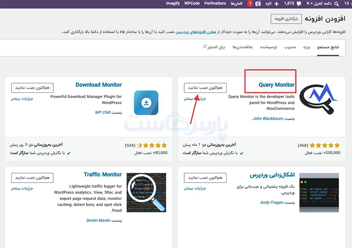Open the Query Monitor title link
The image size is (352, 248).
(x=276, y=85)
